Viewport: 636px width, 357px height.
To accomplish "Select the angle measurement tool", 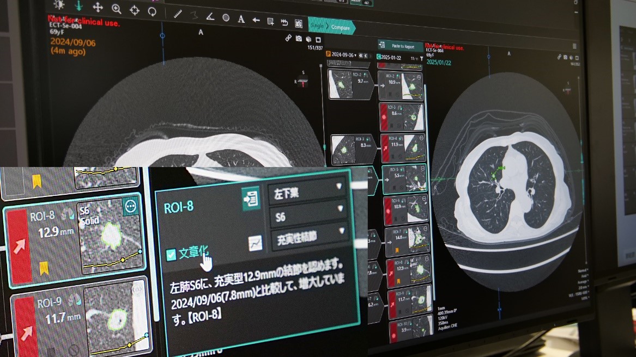I will (x=210, y=17).
